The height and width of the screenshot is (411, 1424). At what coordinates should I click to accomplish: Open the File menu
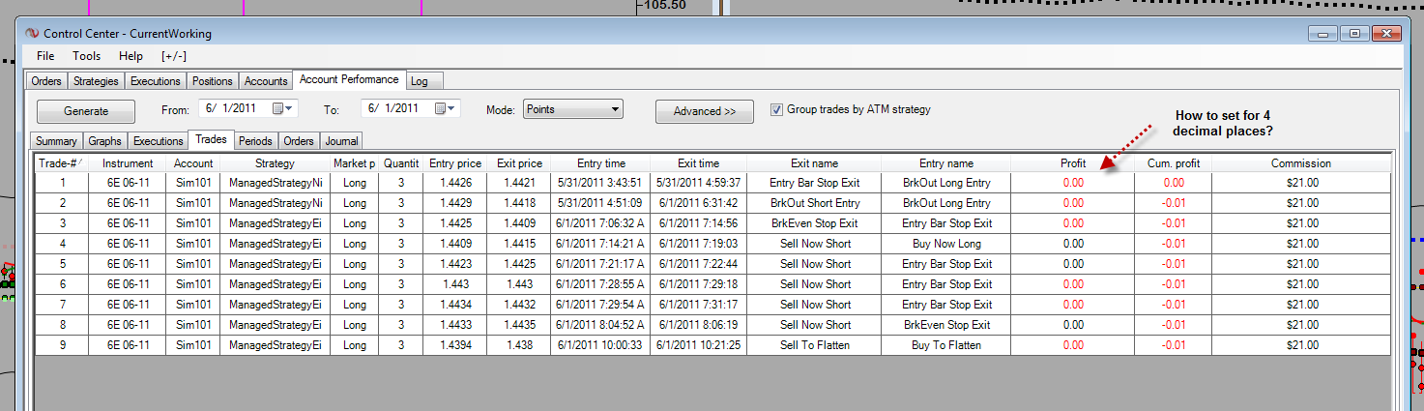[45, 56]
